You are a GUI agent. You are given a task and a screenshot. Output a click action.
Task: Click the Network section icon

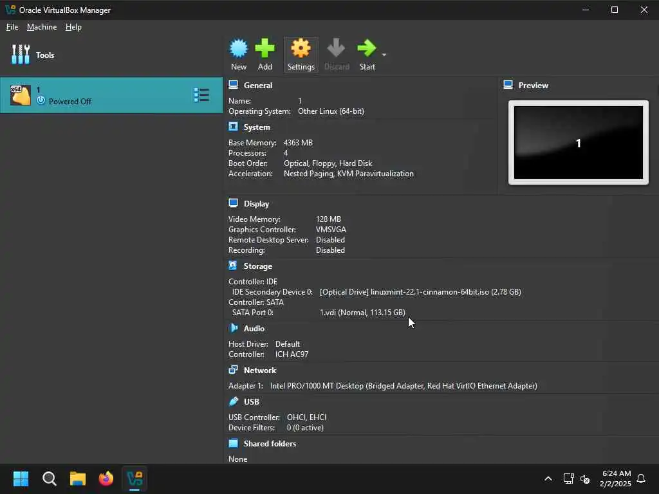(x=233, y=370)
